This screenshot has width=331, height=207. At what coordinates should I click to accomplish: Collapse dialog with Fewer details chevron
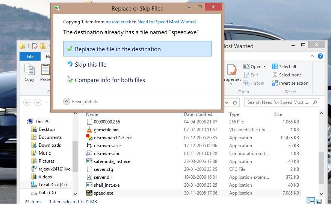click(67, 102)
